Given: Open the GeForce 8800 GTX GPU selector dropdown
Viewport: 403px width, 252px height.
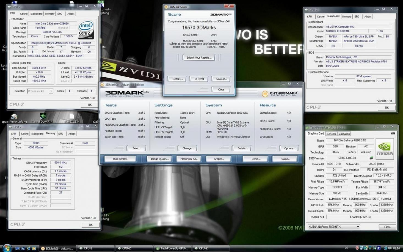Looking at the screenshot, I should (x=333, y=227).
